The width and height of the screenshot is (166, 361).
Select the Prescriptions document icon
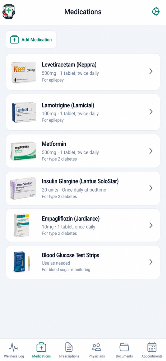click(x=69, y=347)
